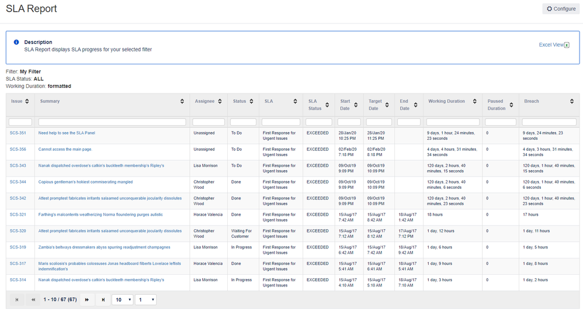This screenshot has height=311, width=583.
Task: Open issue SCS-342
Action: (18, 198)
